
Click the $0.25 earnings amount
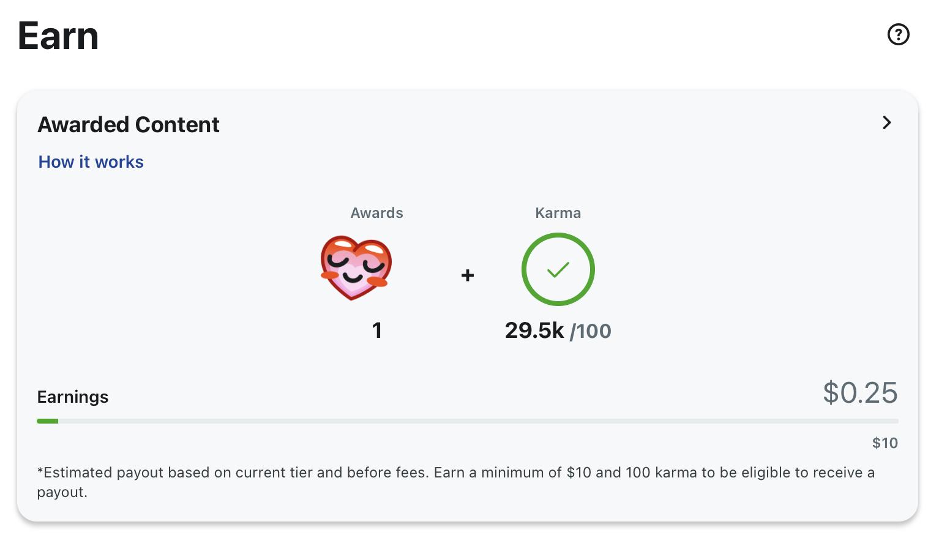860,392
